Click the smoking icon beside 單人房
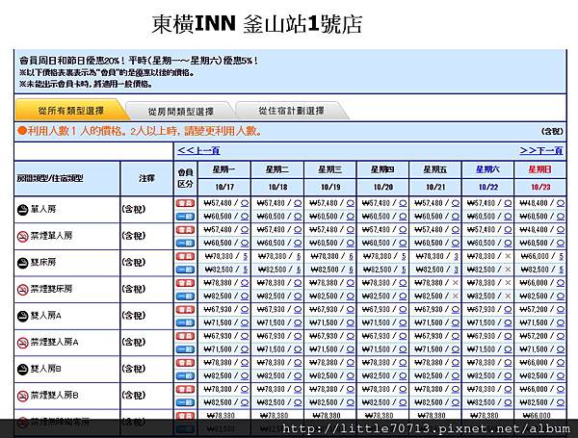Viewport: 578px width, 438px height. coord(22,210)
